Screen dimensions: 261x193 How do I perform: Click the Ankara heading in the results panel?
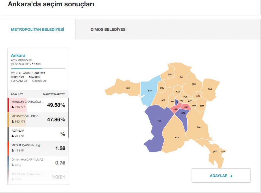point(18,55)
